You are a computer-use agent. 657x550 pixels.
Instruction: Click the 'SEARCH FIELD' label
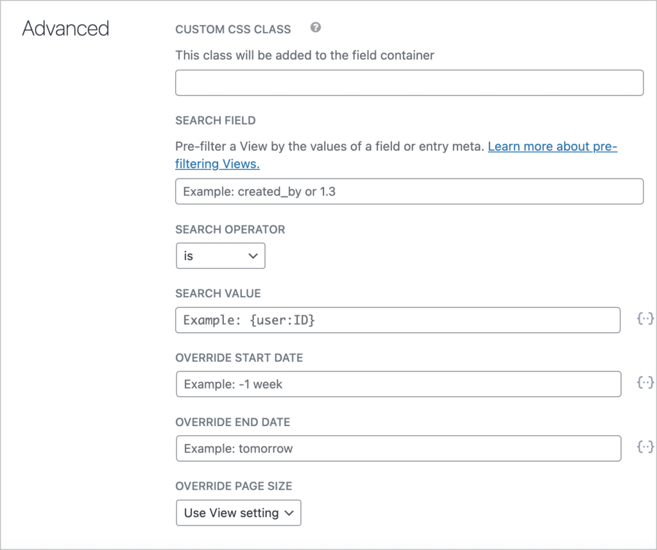click(x=216, y=121)
